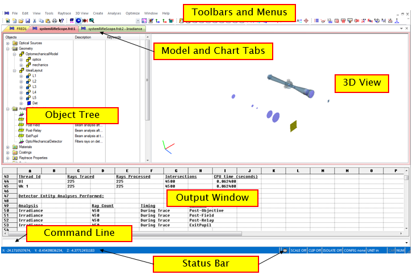The height and width of the screenshot is (275, 413).
Task: Open the Raytrace menu
Action: (65, 12)
